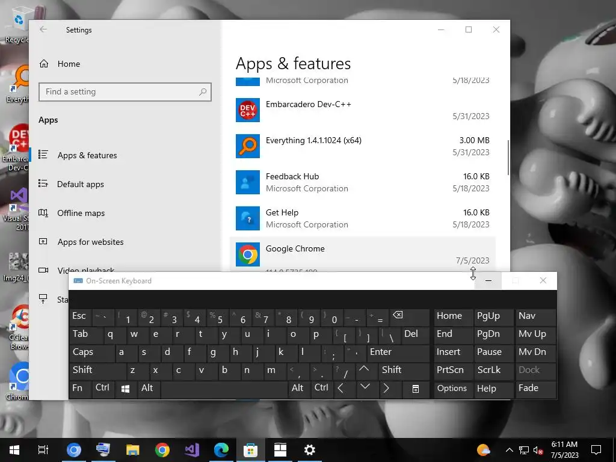Click the Nav key on On-Screen Keyboard
The image size is (616, 462).
point(535,316)
